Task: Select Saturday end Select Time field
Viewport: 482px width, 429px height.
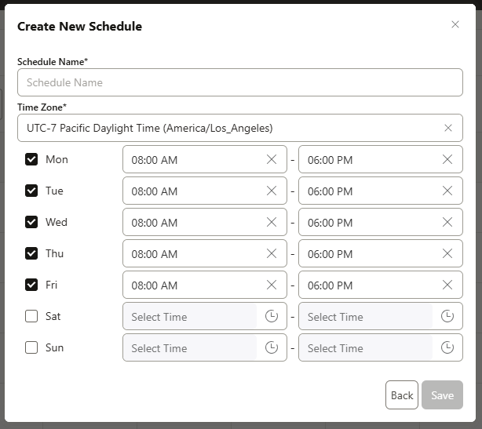Action: [381, 316]
